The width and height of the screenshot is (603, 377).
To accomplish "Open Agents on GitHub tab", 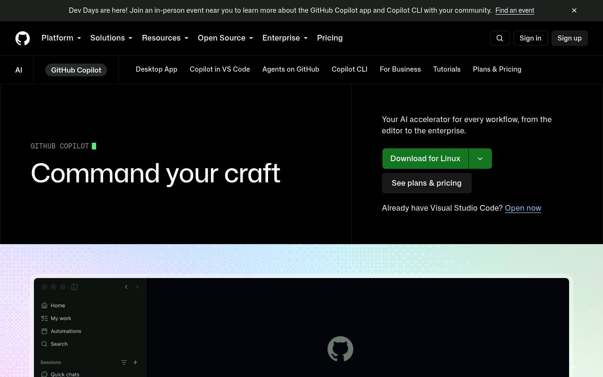I will [291, 69].
